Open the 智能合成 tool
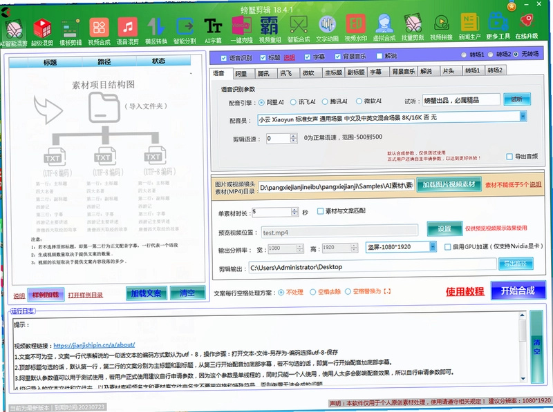Viewport: 553px width, 412px height. click(299, 29)
